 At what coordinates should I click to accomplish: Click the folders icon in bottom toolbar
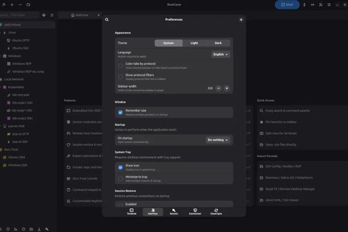click(31, 229)
